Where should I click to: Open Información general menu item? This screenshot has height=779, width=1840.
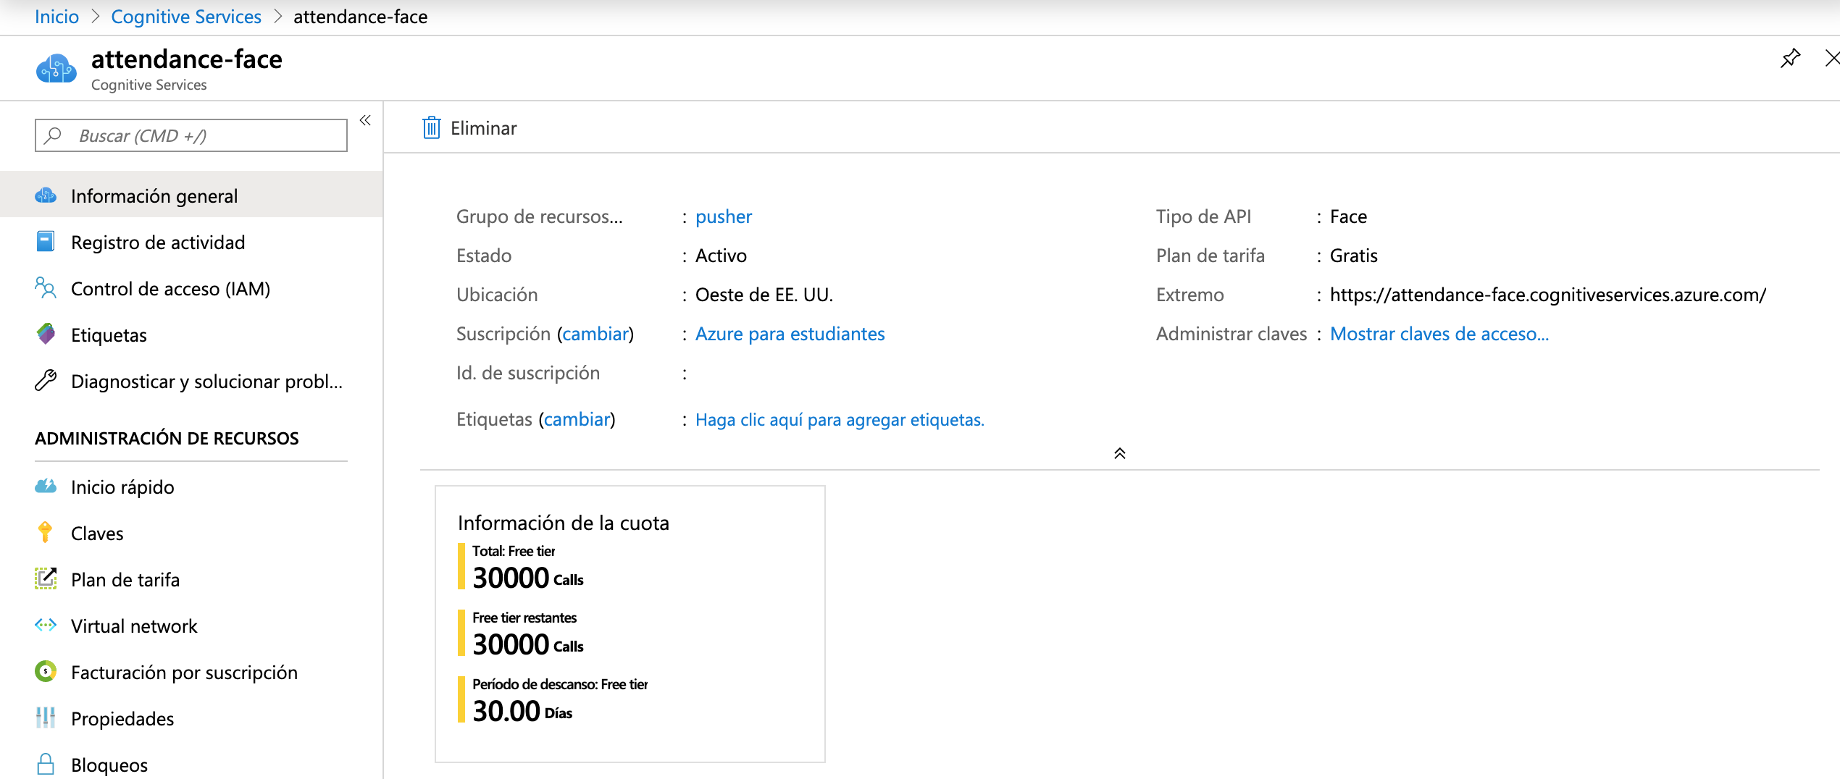coord(191,195)
